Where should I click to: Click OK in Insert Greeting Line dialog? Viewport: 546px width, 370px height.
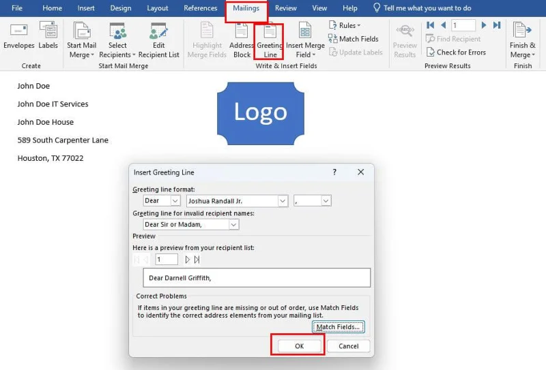(299, 346)
